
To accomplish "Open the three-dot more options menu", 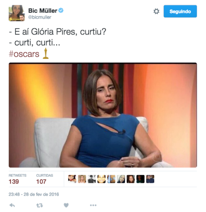I will pos(93,205).
